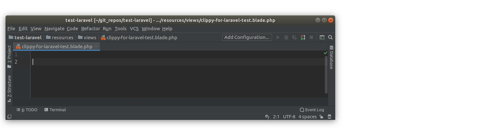Click the 2:1 line column indicator
The image size is (479, 135).
click(276, 117)
